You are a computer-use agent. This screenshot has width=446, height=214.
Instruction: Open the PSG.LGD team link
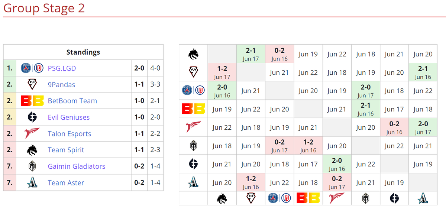62,68
